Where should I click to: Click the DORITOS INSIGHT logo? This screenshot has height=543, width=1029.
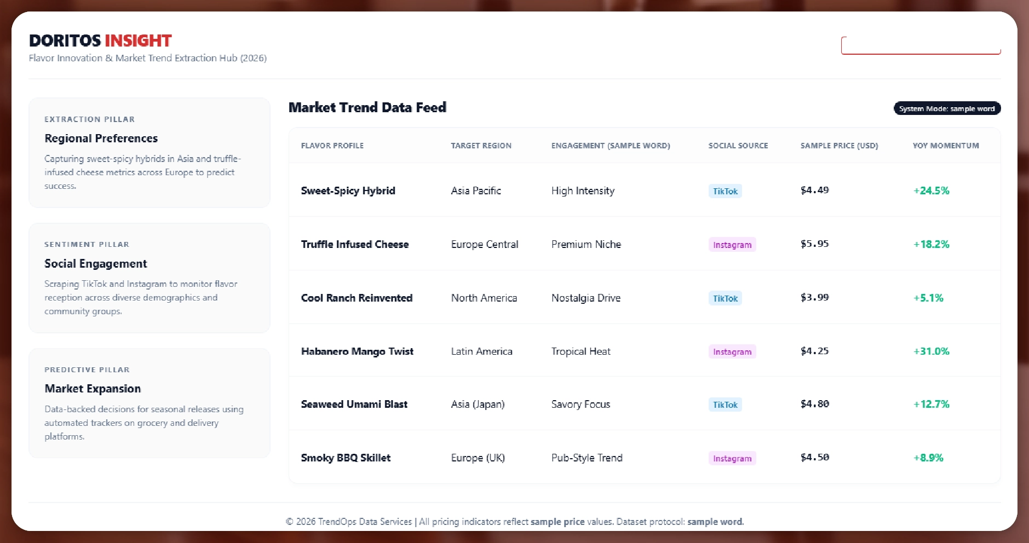click(x=100, y=41)
